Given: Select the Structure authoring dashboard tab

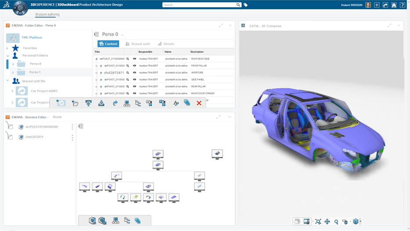Looking at the screenshot, I should (x=47, y=14).
